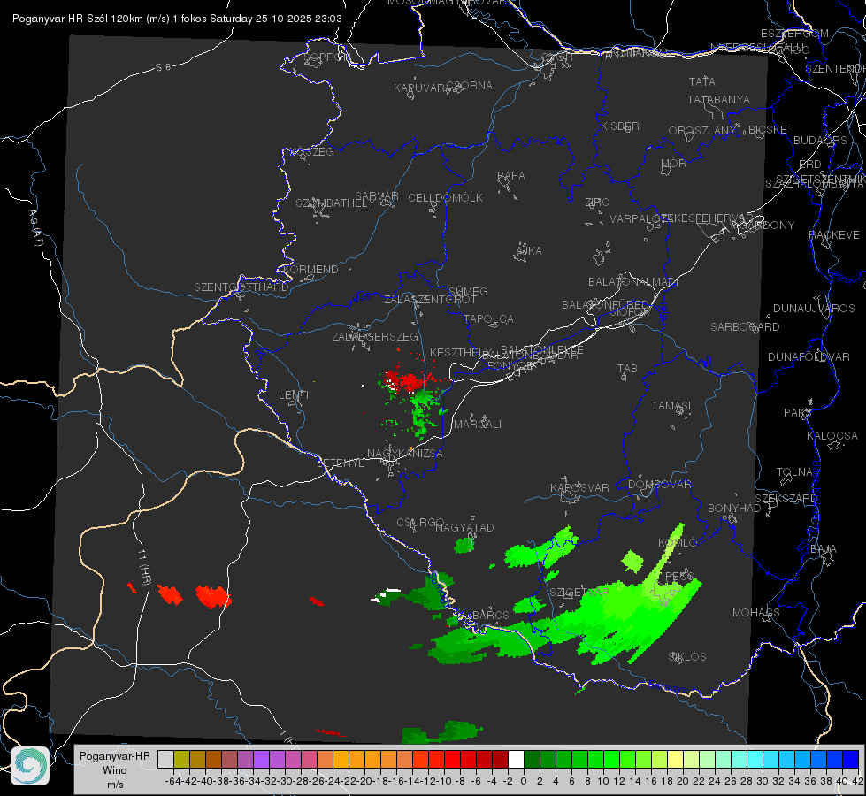Pick the grey swatch at the legend's left end
The height and width of the screenshot is (796, 866).
(x=165, y=760)
